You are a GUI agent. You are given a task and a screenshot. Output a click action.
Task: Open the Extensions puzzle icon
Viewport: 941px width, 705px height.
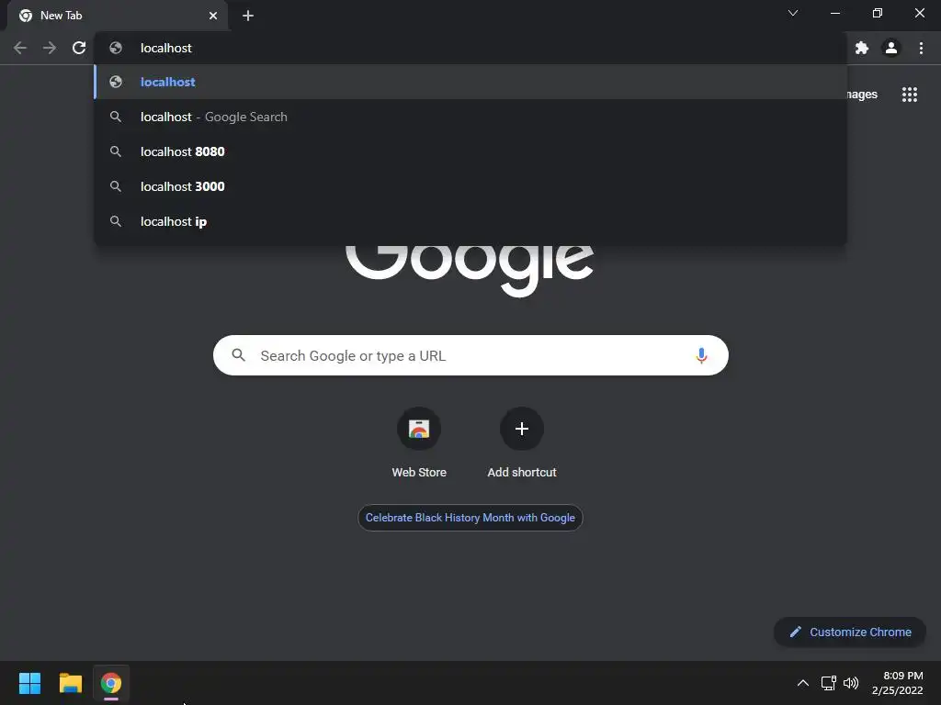(862, 48)
